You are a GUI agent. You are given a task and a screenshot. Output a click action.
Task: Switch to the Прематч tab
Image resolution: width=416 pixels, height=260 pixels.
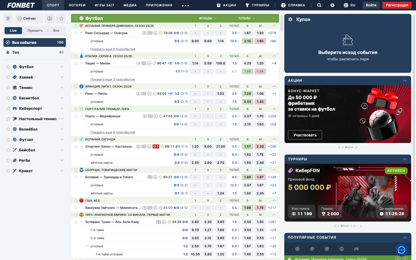coord(35,31)
